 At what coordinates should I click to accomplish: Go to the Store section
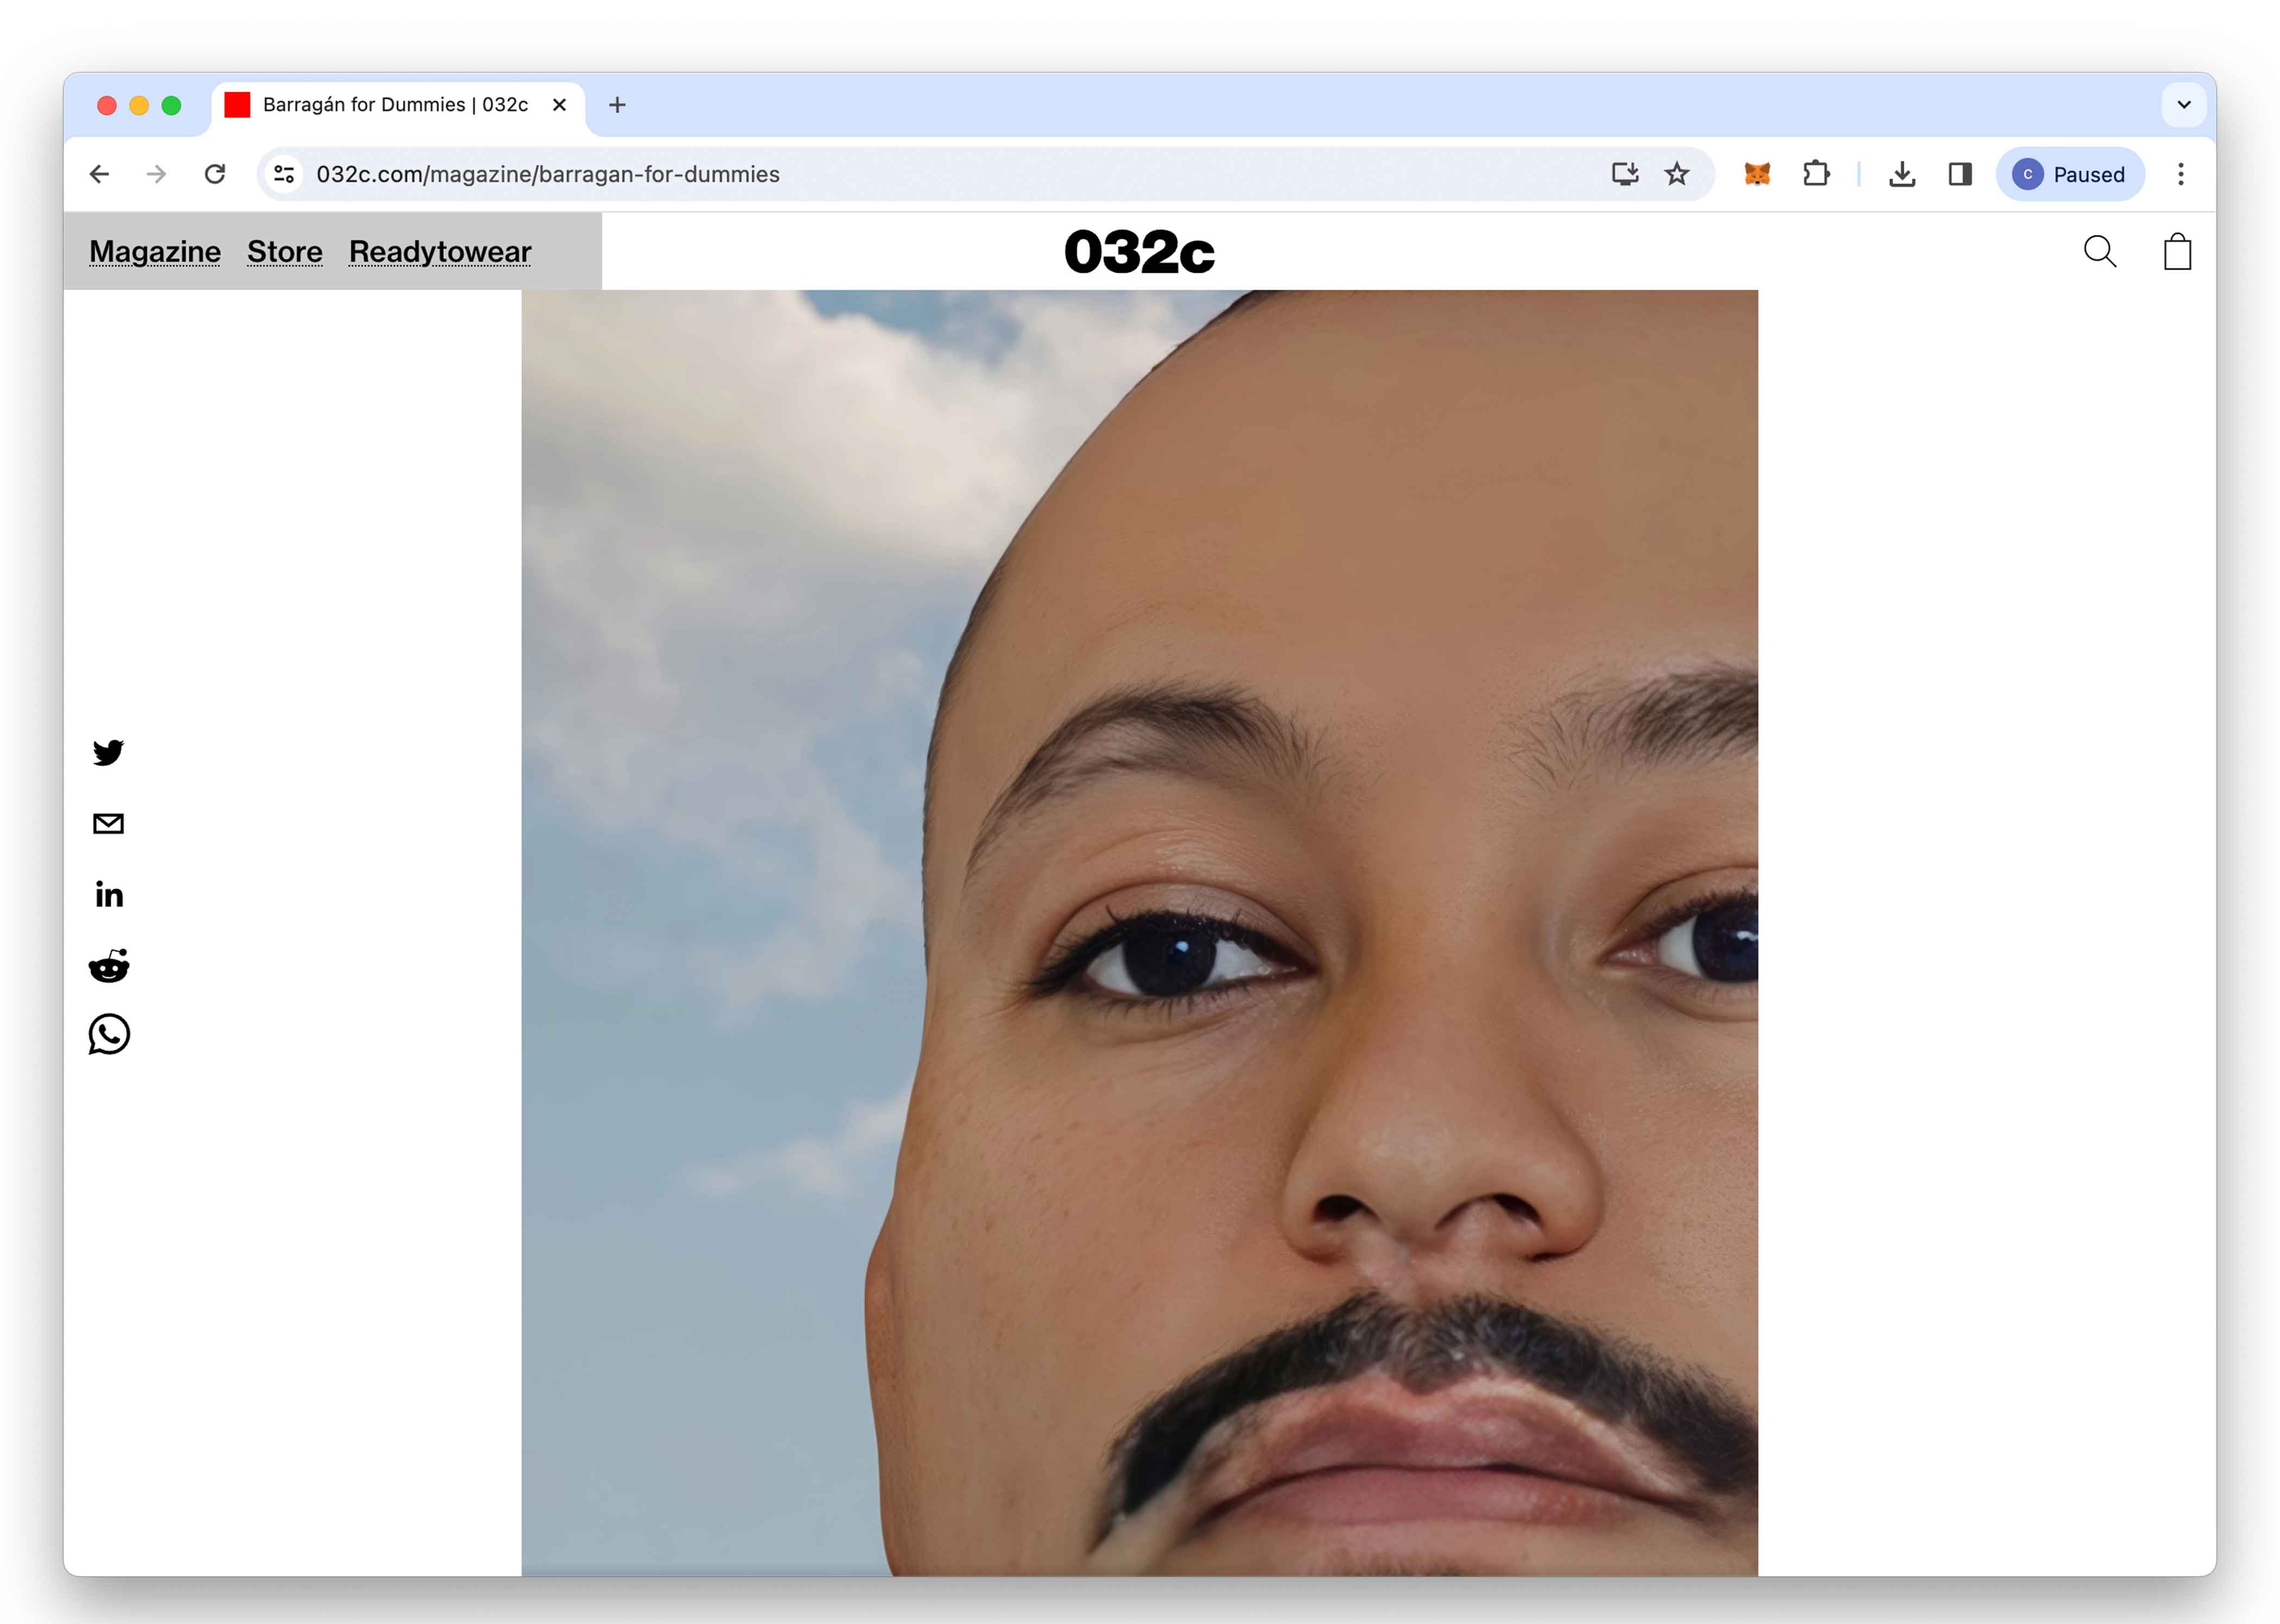point(285,252)
